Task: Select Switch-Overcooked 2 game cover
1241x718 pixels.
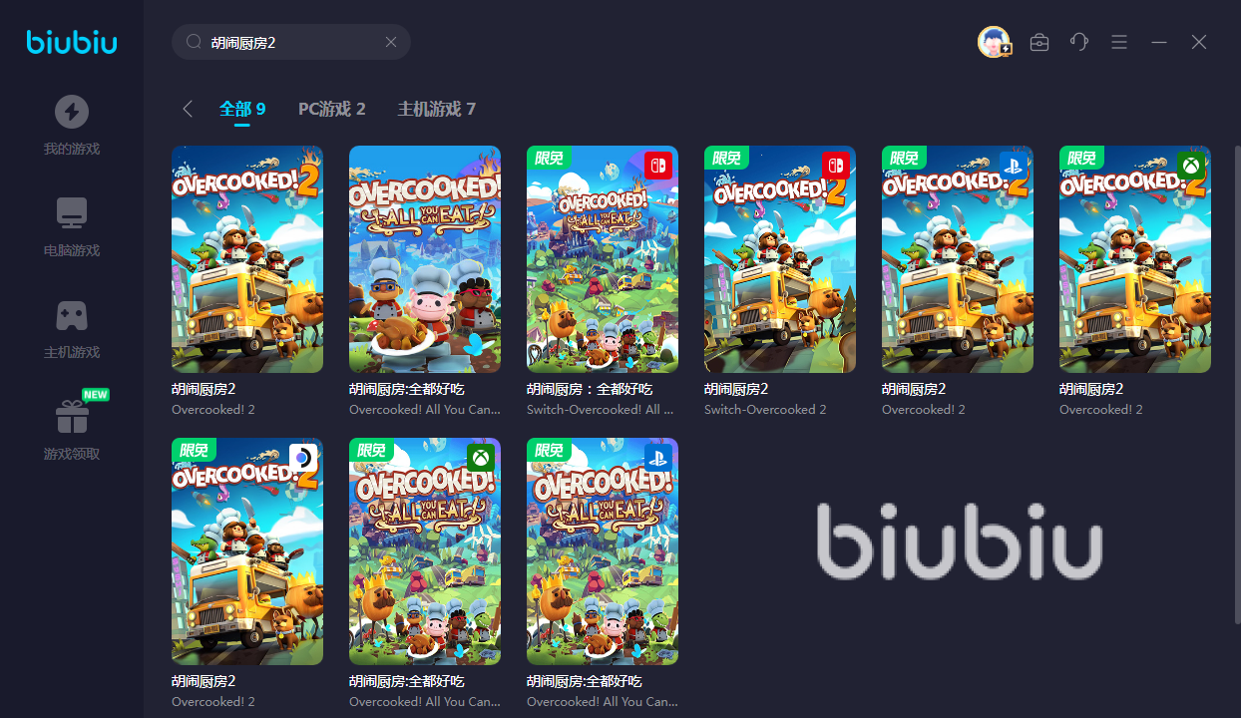Action: pos(780,259)
